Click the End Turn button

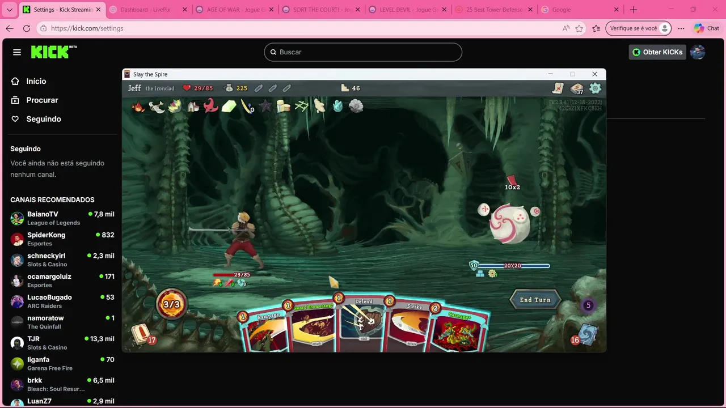[x=535, y=300]
